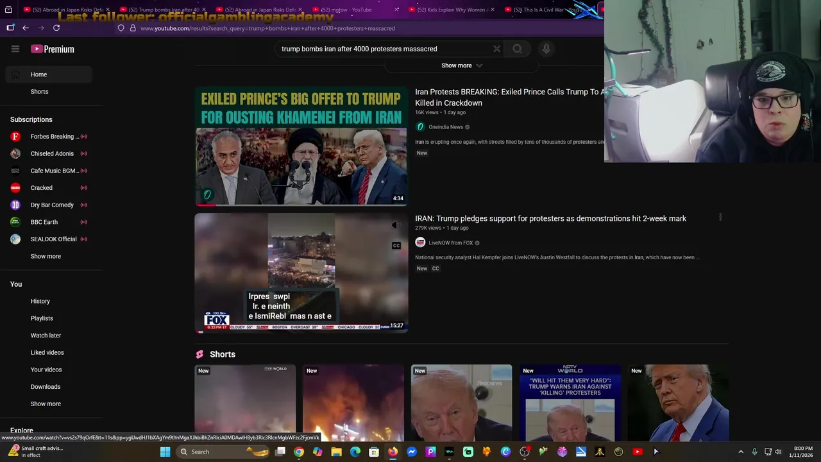Open the Windows taskbar Search box
Screen dimensions: 821x462
pos(222,452)
